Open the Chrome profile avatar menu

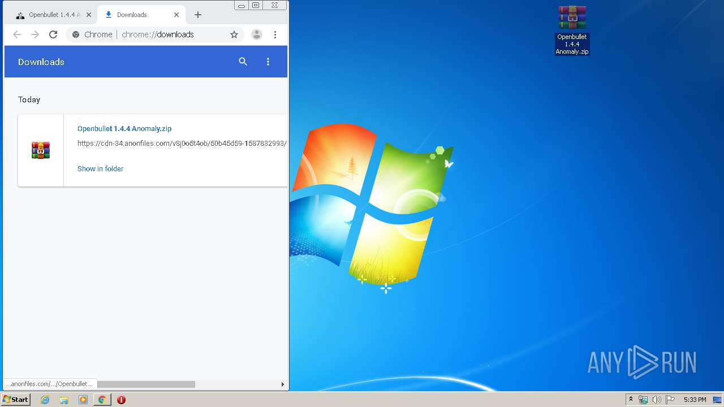(257, 34)
